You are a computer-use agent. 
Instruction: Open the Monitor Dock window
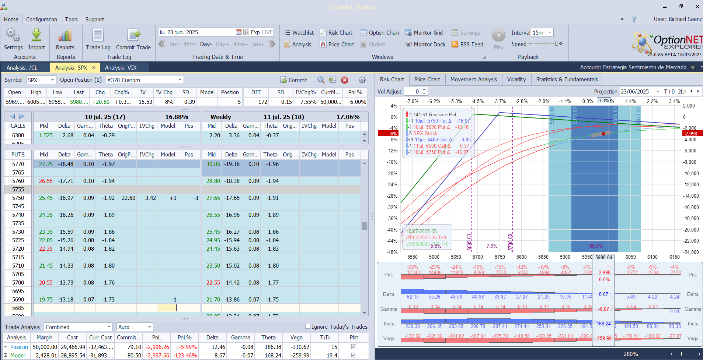coord(425,44)
